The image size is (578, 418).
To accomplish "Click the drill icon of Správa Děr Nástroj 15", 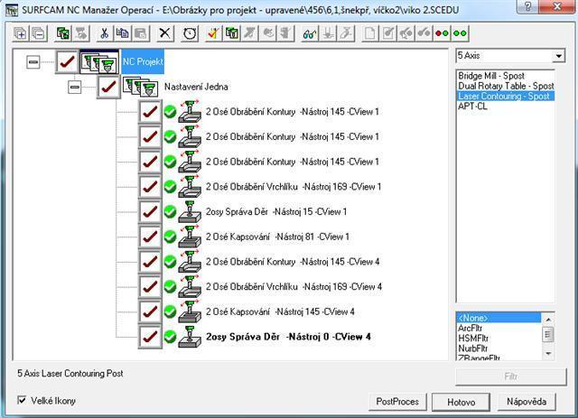I will (x=190, y=211).
